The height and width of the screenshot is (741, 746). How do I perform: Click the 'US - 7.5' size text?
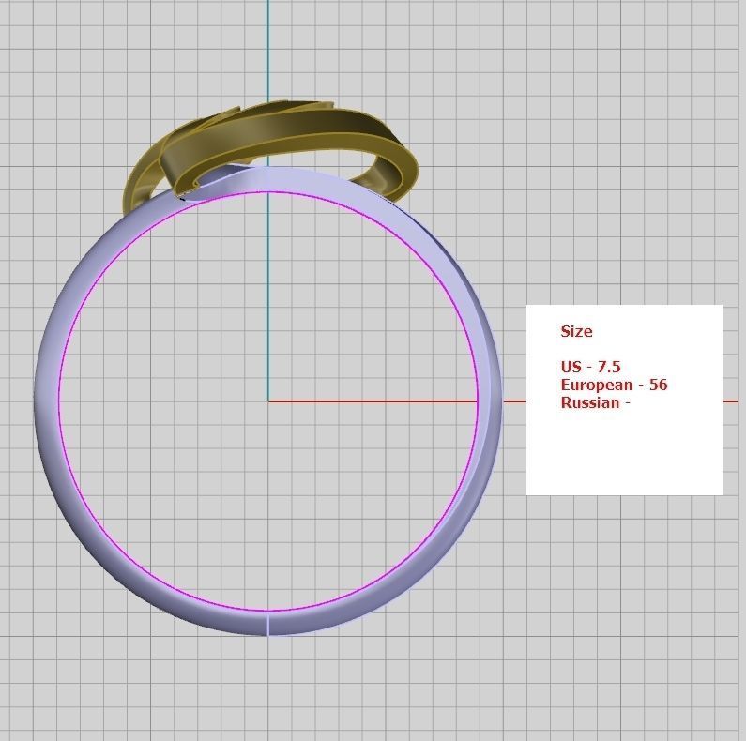click(x=590, y=367)
